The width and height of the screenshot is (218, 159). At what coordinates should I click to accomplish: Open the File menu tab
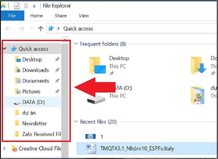click(12, 16)
